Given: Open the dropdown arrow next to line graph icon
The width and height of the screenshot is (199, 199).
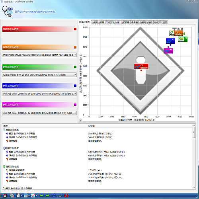Looking at the screenshot, I should [x=36, y=195].
